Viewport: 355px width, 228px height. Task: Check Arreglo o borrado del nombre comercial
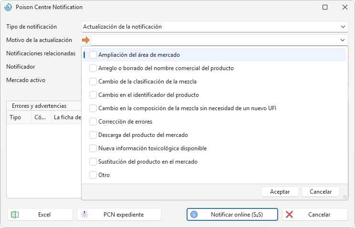93,68
